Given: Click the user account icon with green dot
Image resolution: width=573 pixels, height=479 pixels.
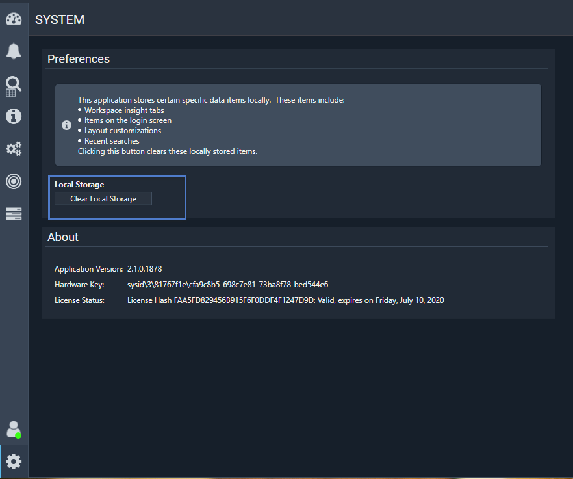Looking at the screenshot, I should (x=14, y=429).
